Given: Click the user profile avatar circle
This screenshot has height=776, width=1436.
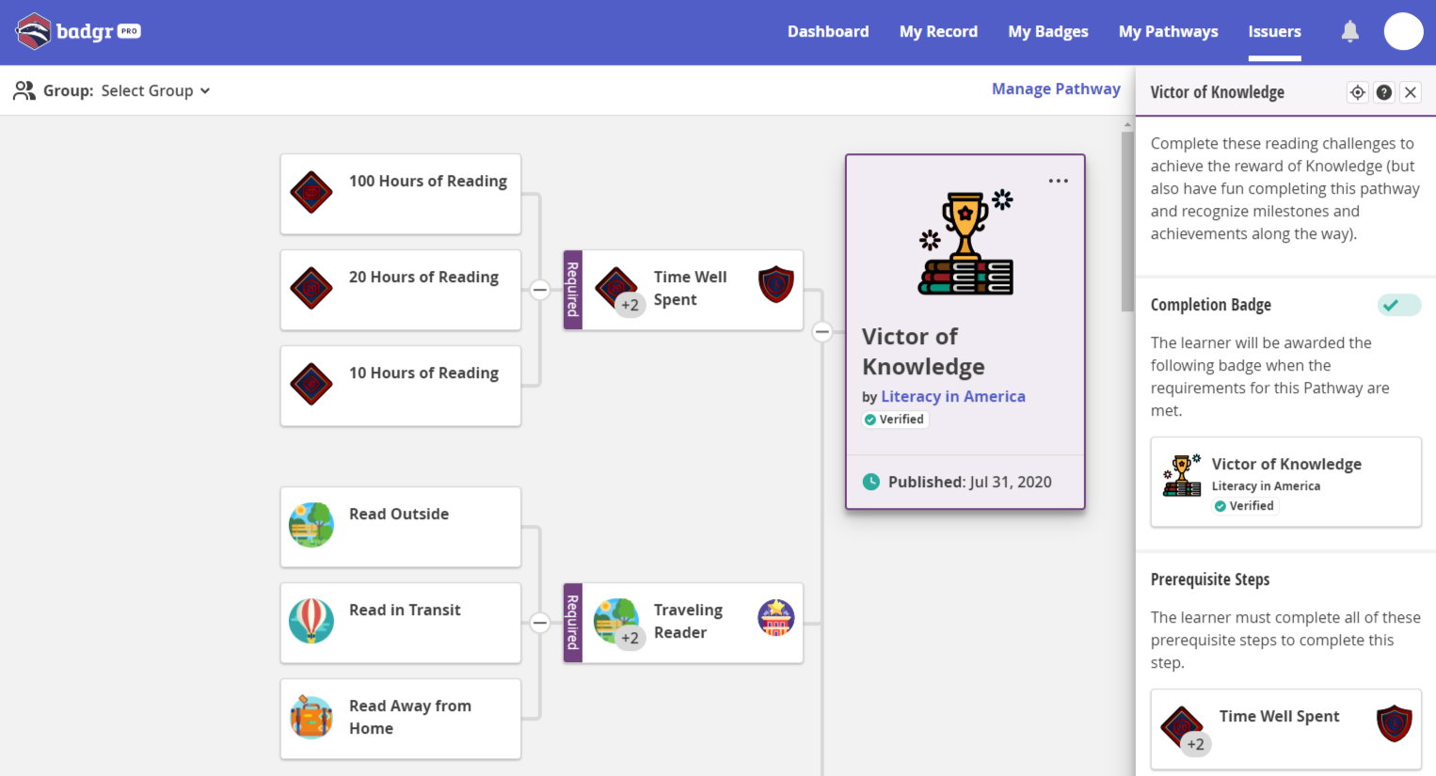Looking at the screenshot, I should click(x=1403, y=32).
